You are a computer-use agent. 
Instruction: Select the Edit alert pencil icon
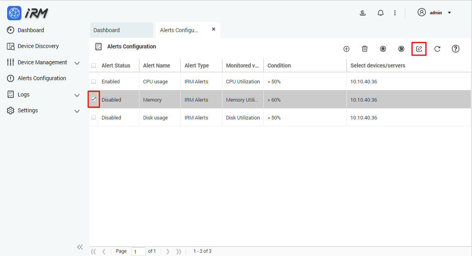pos(419,48)
